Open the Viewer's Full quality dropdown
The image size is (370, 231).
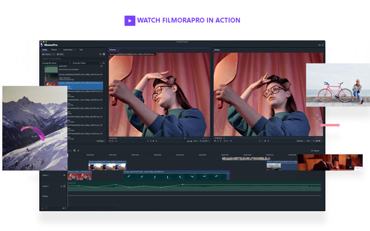click(308, 141)
